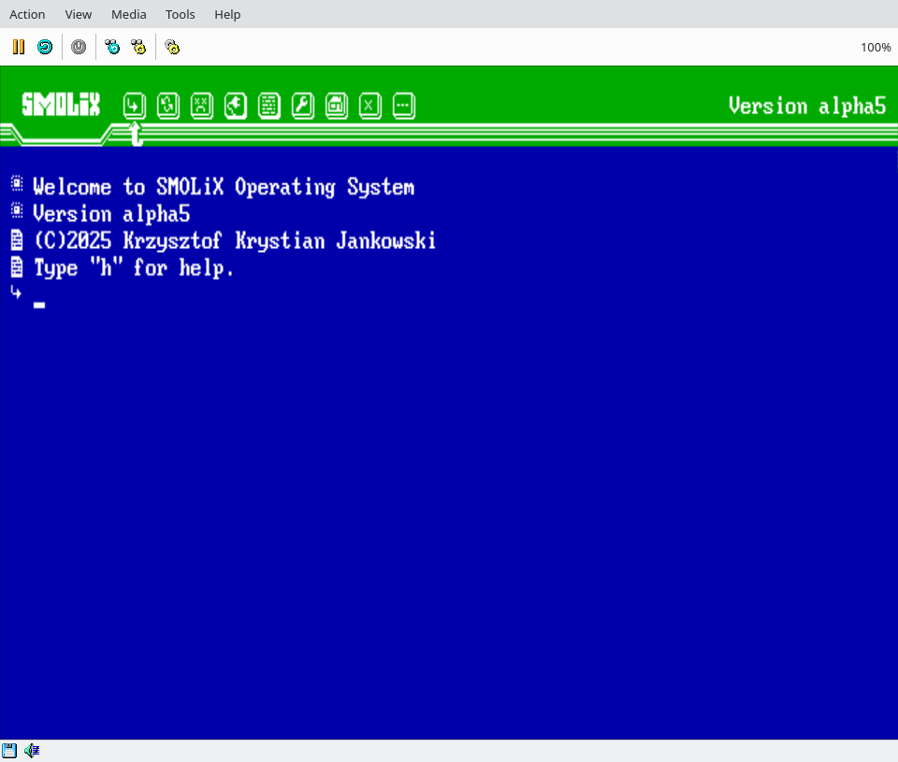This screenshot has width=898, height=762.
Task: Select the SMOLiX shell prompt arrow icon
Action: [x=134, y=106]
